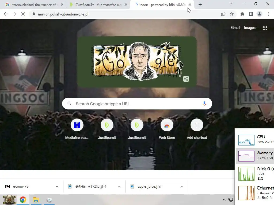Expand options for apple juice.jfif download
Viewport: 274px width, 205px height.
point(182,187)
